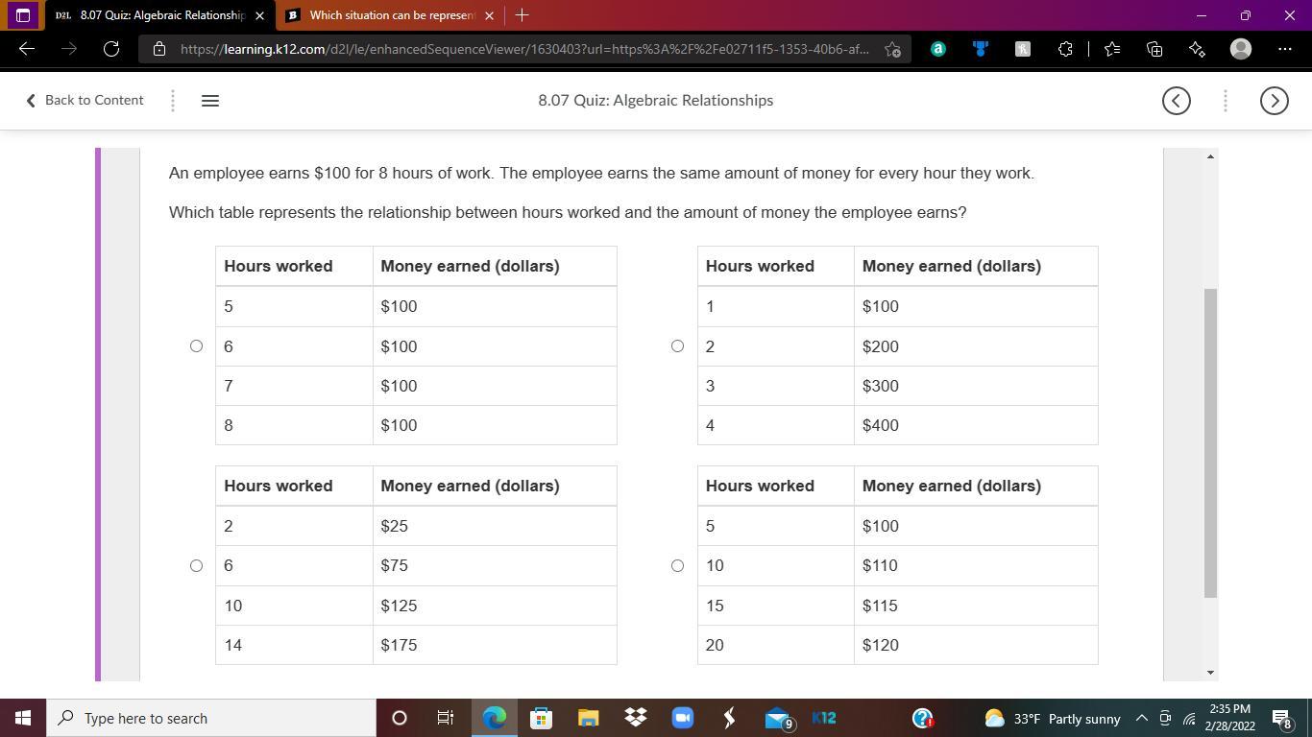Viewport: 1312px width, 737px height.
Task: Select the table with $100 to $120 earnings
Action: coord(678,565)
